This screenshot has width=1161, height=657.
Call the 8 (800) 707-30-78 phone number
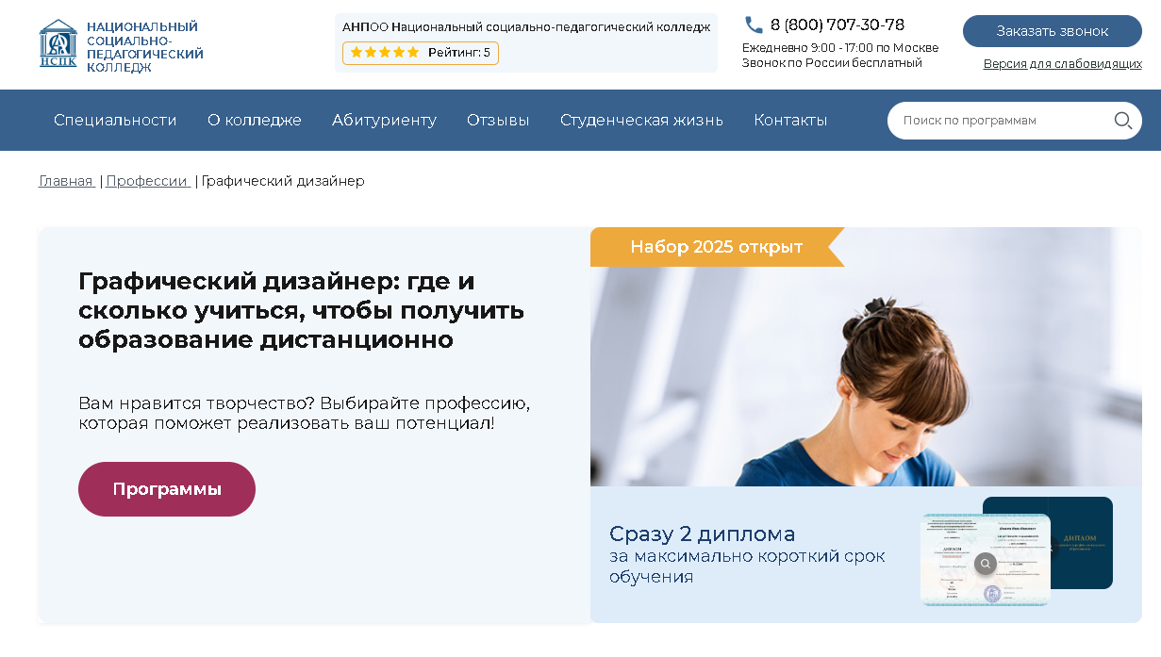tap(838, 25)
